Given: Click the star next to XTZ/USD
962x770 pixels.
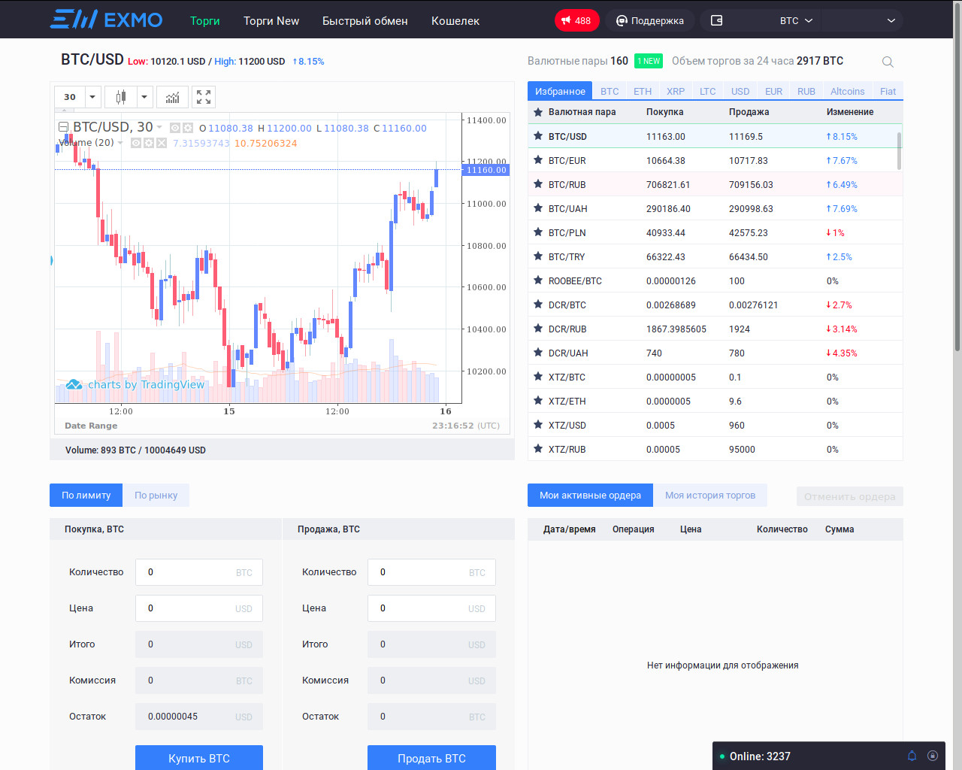Looking at the screenshot, I should (x=538, y=425).
